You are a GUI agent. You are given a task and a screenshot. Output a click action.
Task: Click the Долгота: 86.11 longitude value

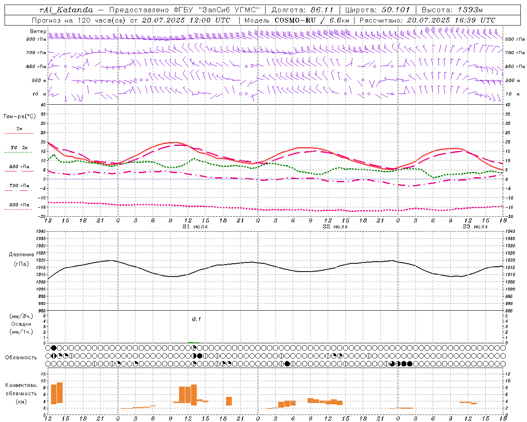[303, 10]
